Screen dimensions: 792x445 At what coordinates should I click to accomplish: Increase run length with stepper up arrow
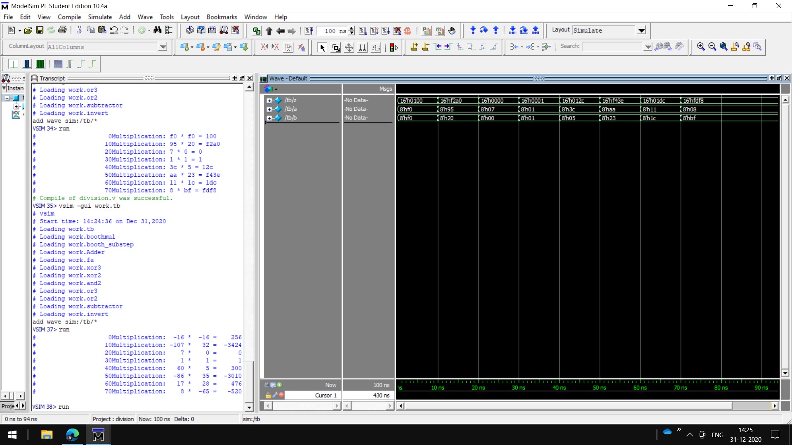[x=351, y=28]
